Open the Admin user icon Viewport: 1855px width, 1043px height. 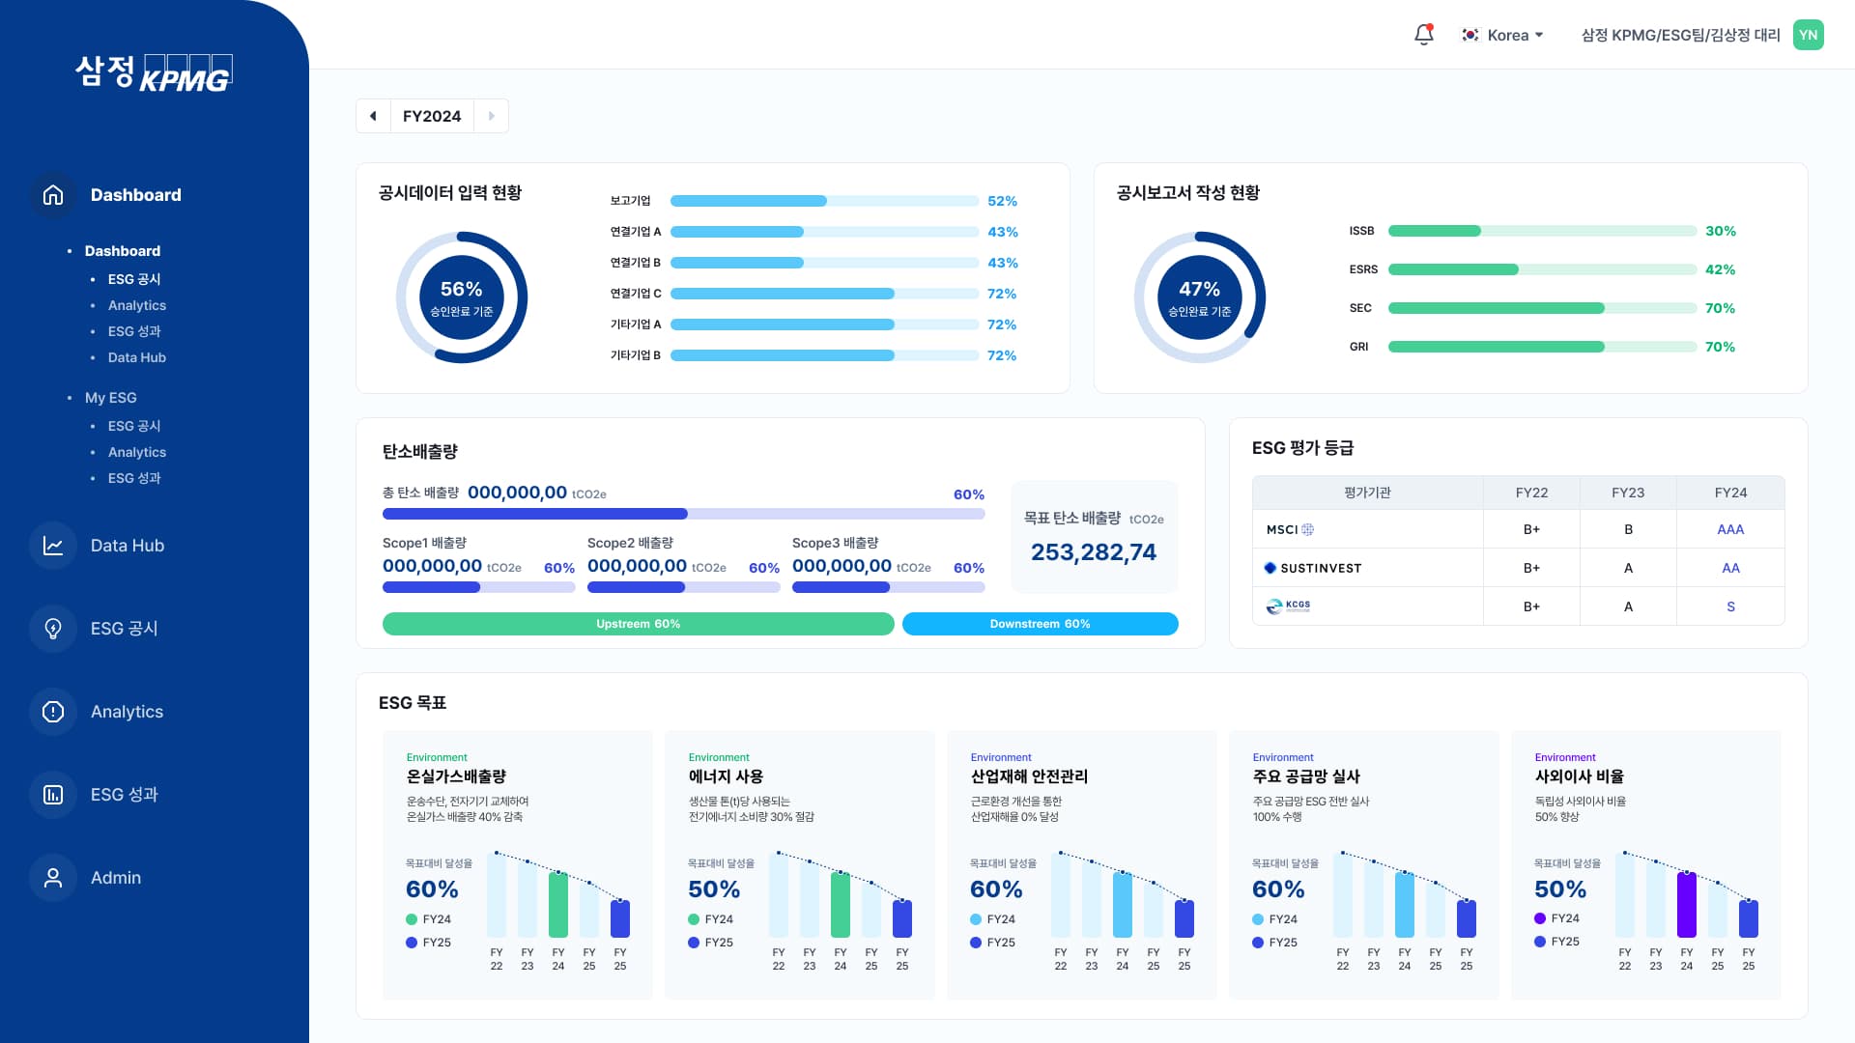click(x=53, y=878)
